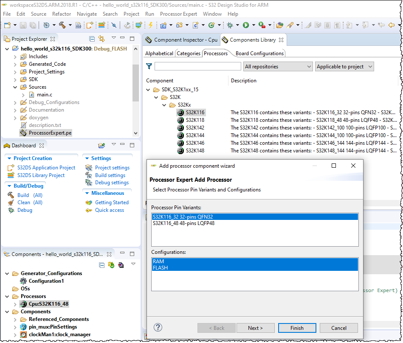Select the S32K118 processor chip icon
Image resolution: width=403 pixels, height=343 pixels.
180,120
